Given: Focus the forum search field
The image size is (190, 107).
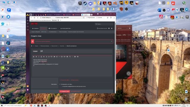Looking at the screenshot, I should coord(104,24).
